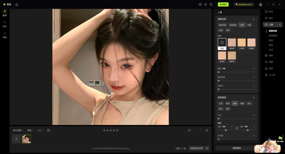285x154 pixels.
Task: Open the help question-mark icon
Action: coord(206,4)
